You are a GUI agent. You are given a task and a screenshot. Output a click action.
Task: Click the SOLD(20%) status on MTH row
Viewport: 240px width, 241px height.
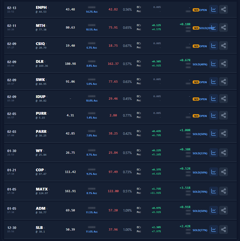click(206, 28)
